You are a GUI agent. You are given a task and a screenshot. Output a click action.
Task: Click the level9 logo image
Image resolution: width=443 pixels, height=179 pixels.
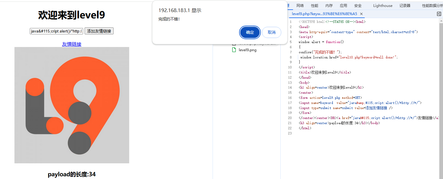point(72,105)
